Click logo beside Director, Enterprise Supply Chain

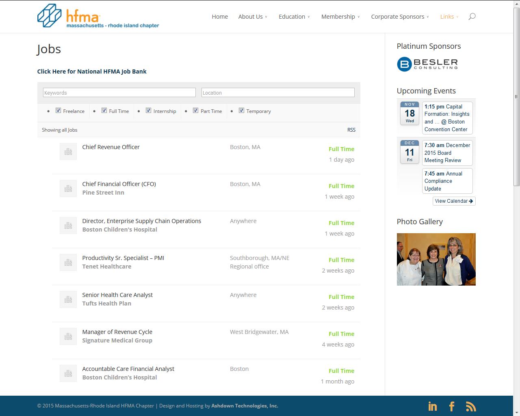[x=68, y=225]
